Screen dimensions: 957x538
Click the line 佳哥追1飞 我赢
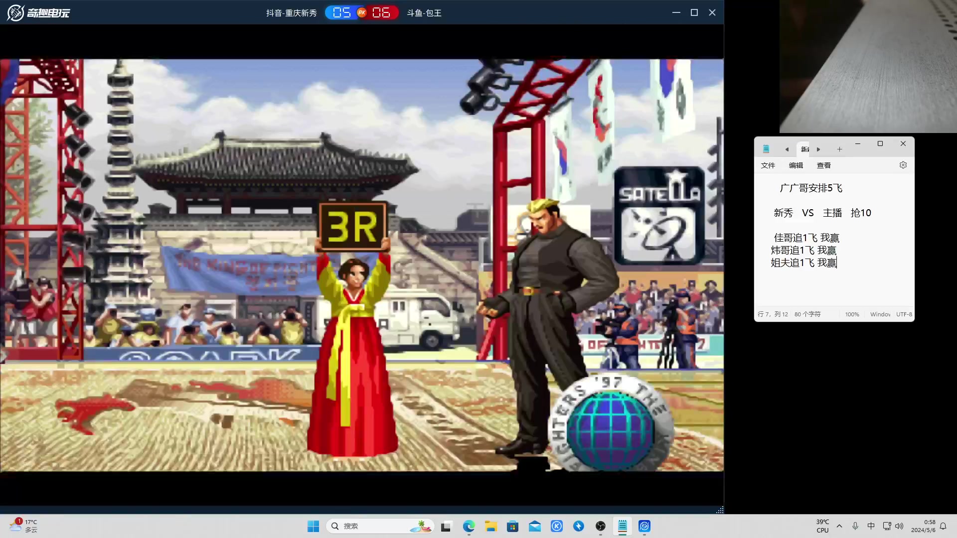coord(806,238)
